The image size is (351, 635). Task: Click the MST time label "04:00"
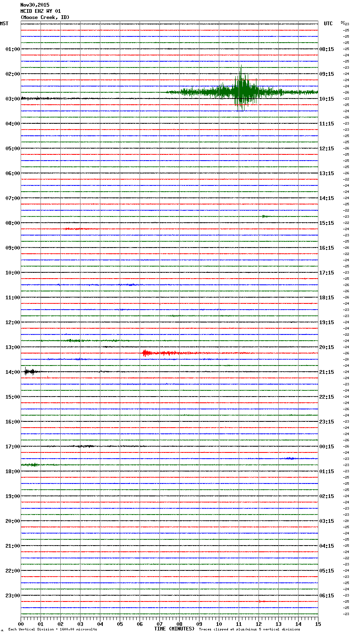point(13,124)
